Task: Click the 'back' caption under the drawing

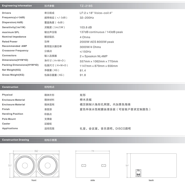Action: coord(151,180)
